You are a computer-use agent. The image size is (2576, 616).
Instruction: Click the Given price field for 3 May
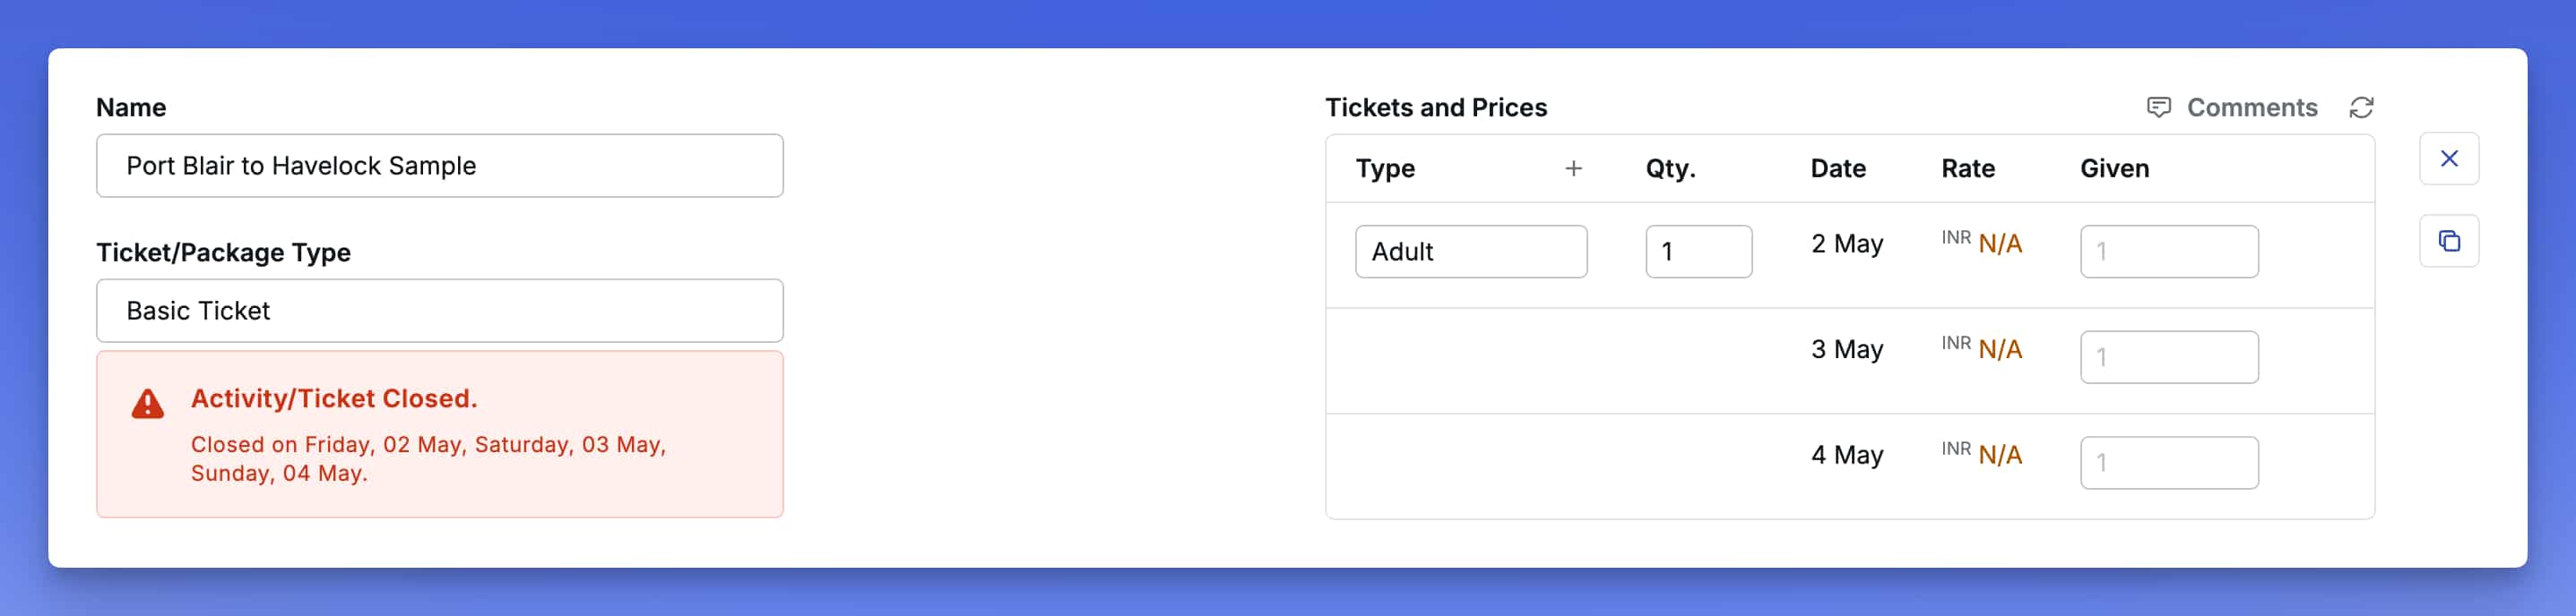point(2168,356)
